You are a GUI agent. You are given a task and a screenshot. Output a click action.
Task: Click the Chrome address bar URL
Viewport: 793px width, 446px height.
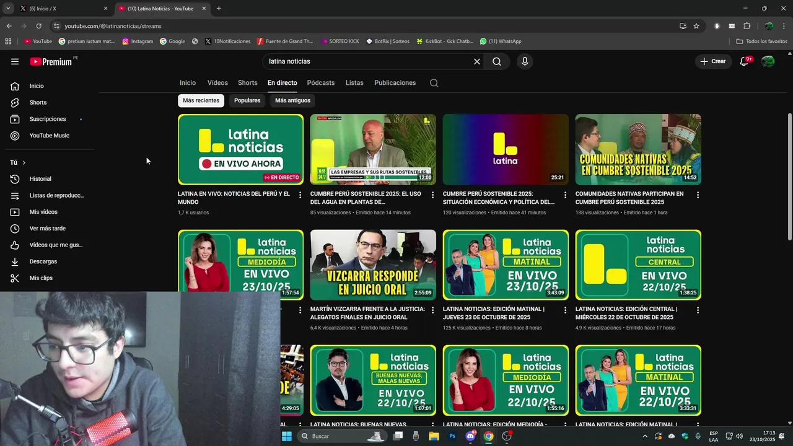coord(113,26)
